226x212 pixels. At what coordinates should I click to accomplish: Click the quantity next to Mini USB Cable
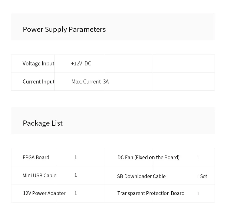[x=76, y=175]
